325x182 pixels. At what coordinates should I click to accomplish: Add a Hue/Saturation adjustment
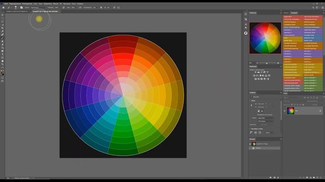point(254,75)
